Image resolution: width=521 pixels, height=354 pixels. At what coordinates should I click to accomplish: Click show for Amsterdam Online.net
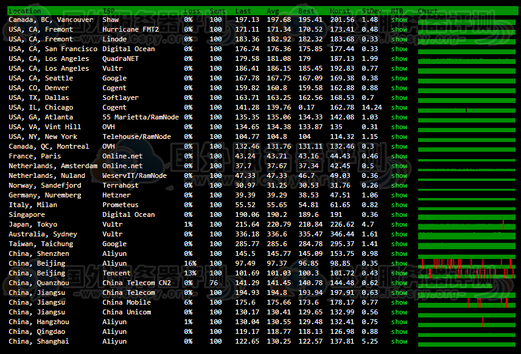(399, 166)
